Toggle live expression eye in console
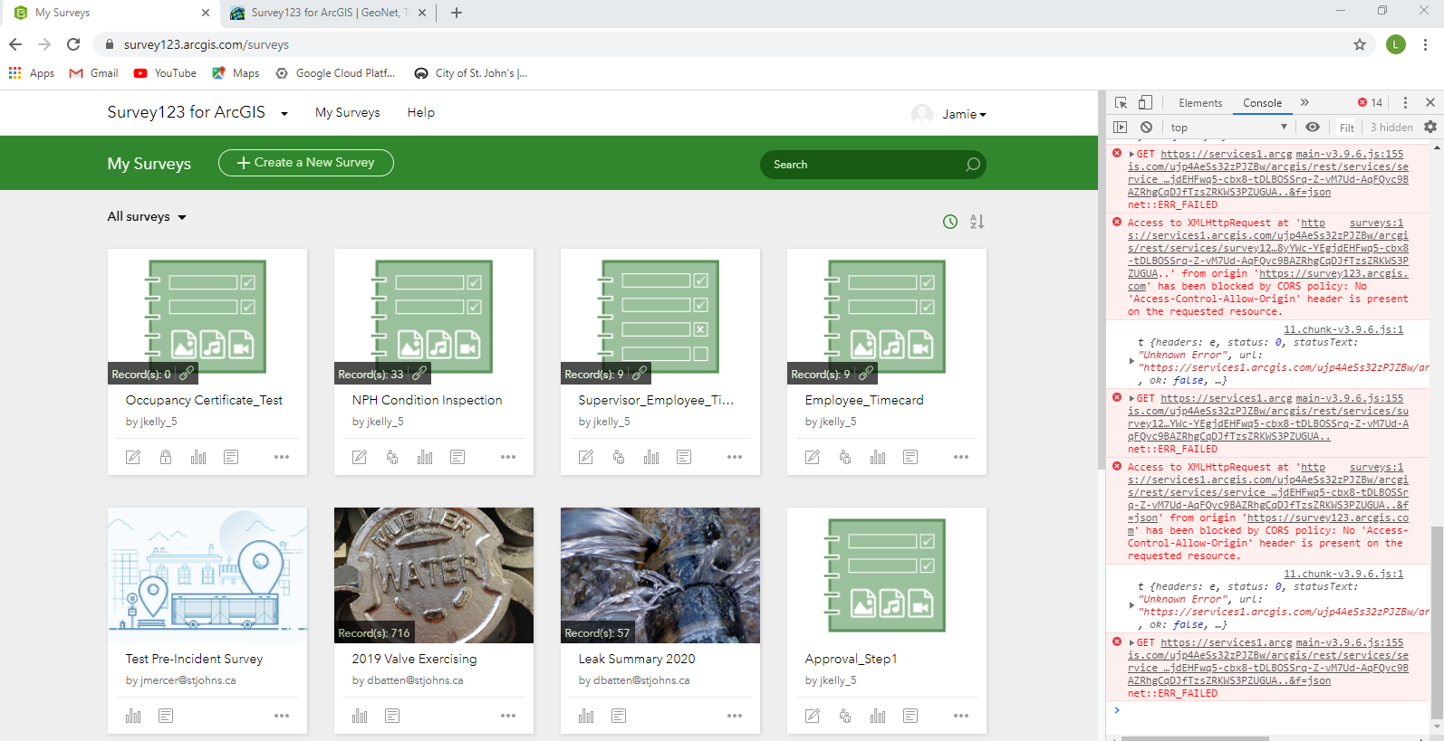This screenshot has width=1444, height=741. (1313, 128)
